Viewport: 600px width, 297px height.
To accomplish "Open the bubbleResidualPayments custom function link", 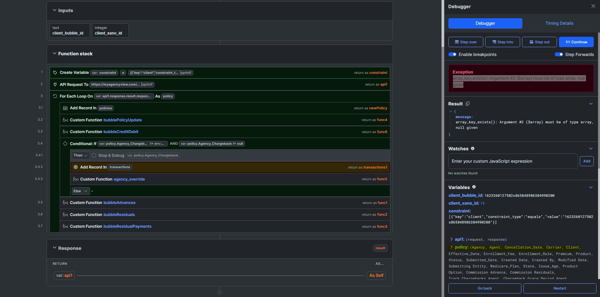I will tap(127, 226).
